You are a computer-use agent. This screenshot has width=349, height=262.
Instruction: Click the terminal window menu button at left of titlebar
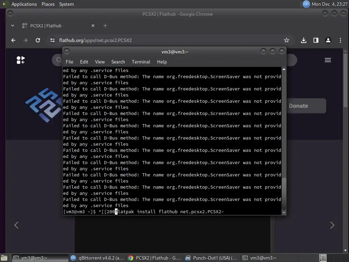click(x=67, y=52)
